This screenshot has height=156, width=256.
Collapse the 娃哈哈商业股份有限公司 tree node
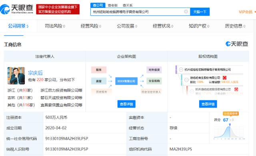point(186,80)
